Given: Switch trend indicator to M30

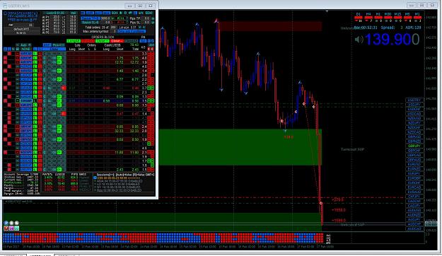Looking at the screenshot, I should (x=388, y=14).
